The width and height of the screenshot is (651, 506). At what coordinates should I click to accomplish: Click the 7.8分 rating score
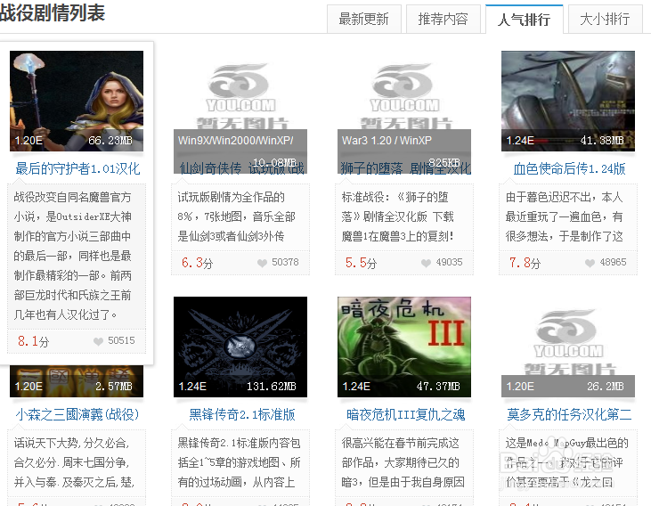coord(525,263)
